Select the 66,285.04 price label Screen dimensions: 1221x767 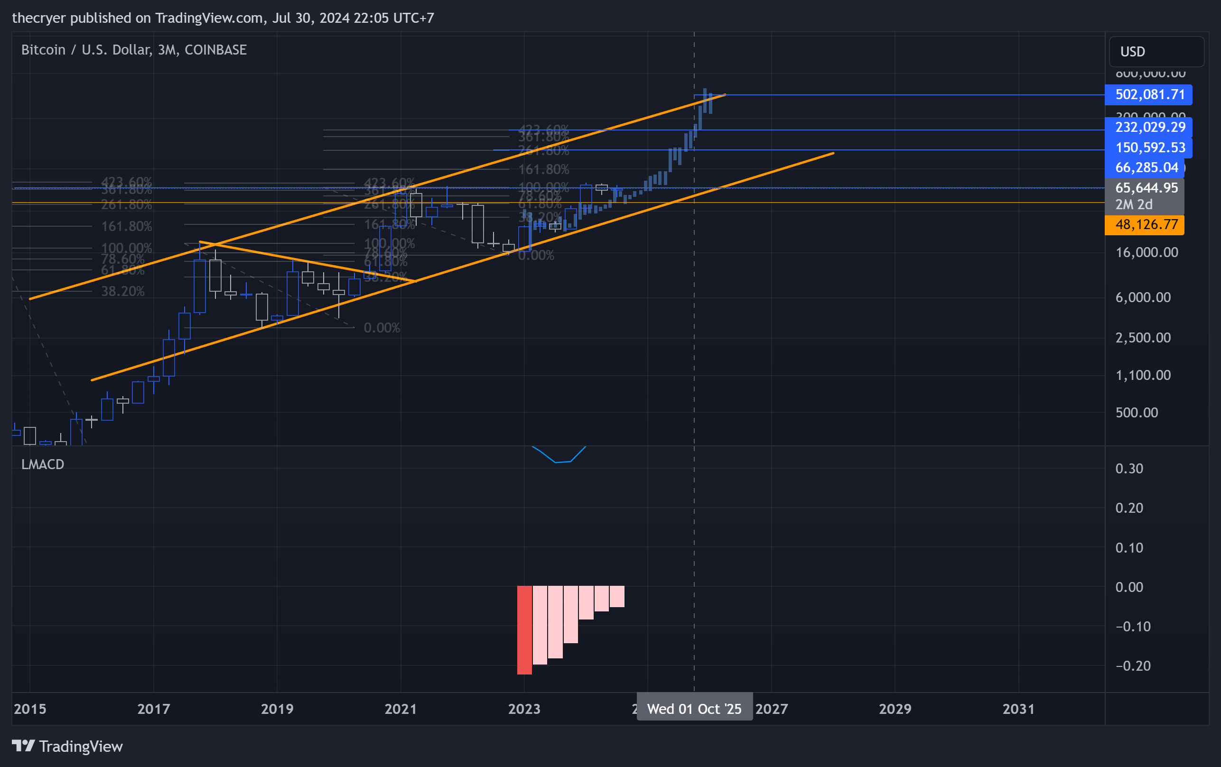(1145, 167)
